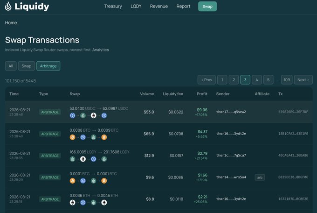
Task: Jump to page 1
Action: tap(222, 80)
